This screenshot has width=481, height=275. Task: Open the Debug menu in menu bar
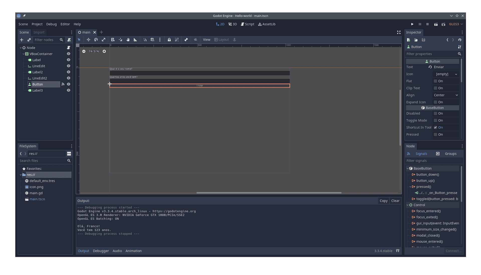[x=51, y=24]
